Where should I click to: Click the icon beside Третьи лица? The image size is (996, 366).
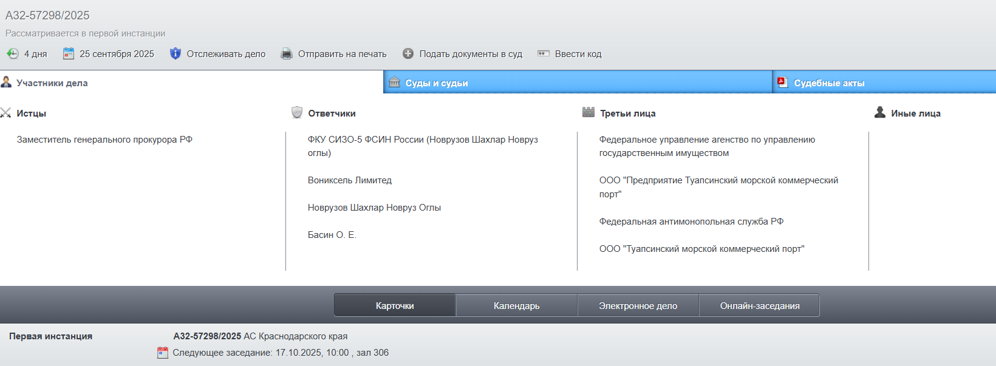[588, 112]
